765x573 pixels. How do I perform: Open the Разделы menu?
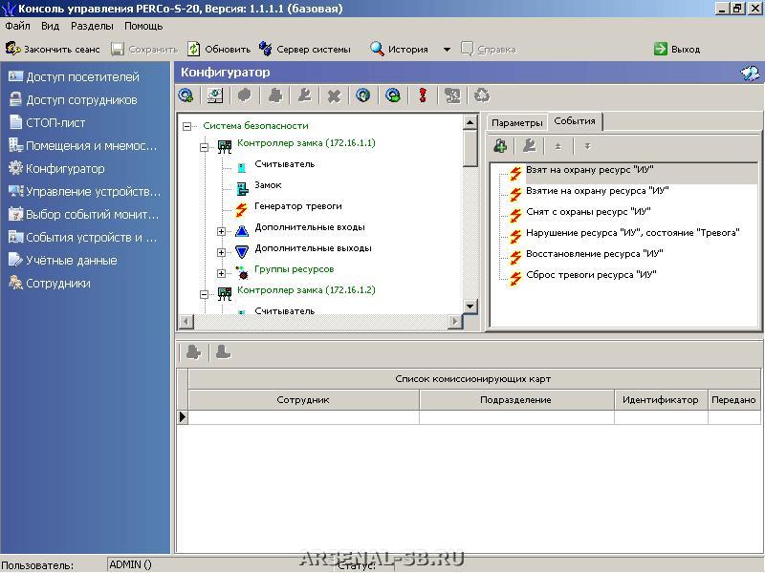91,26
